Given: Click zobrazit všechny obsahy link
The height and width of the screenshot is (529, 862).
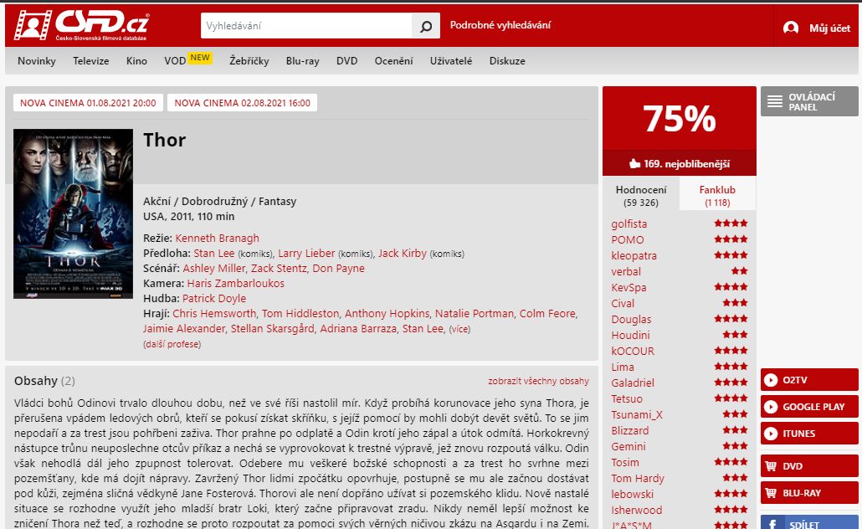Looking at the screenshot, I should pos(538,381).
